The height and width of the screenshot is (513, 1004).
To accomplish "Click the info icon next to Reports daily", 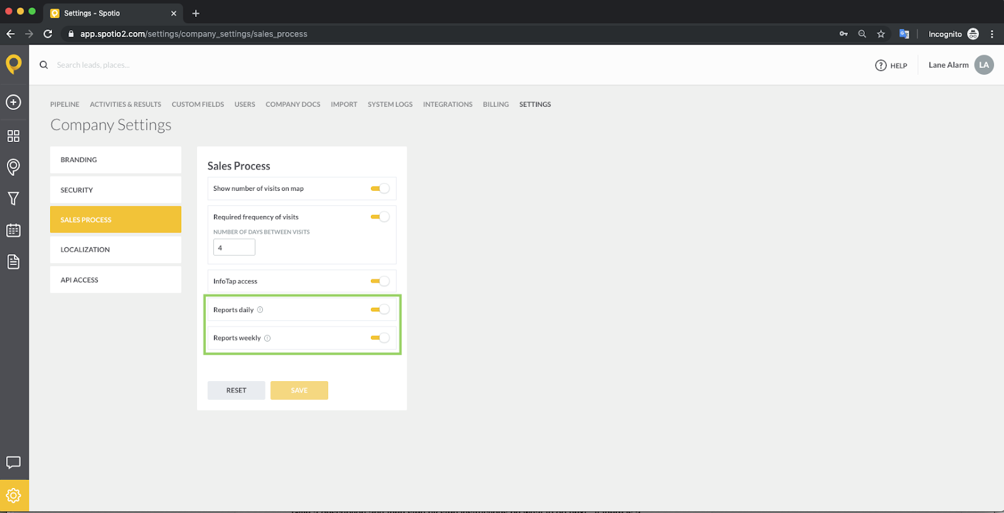I will click(260, 310).
